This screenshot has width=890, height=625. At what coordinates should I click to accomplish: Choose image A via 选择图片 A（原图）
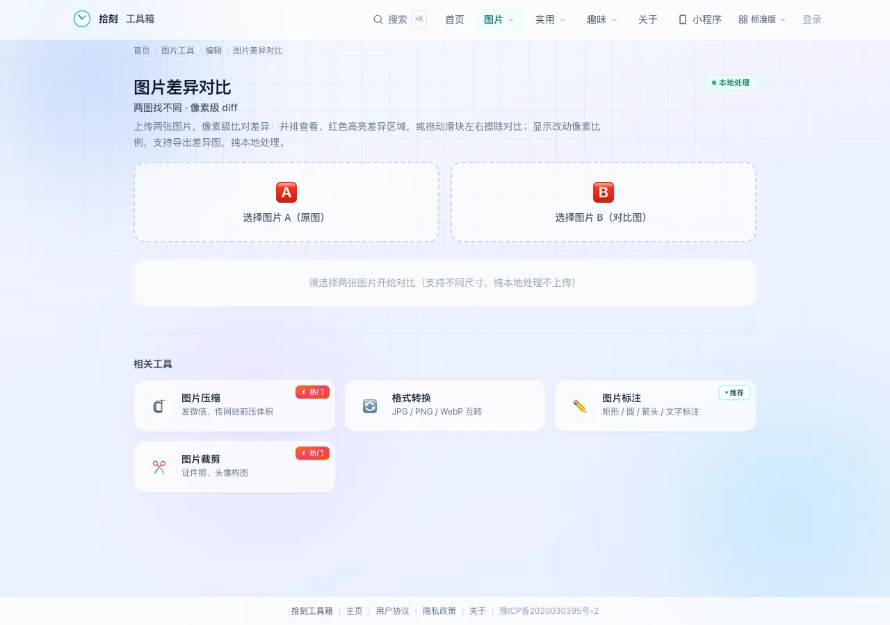[286, 202]
